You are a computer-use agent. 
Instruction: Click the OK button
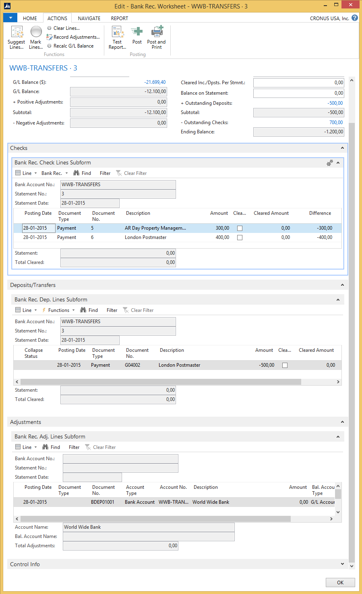pos(340,582)
